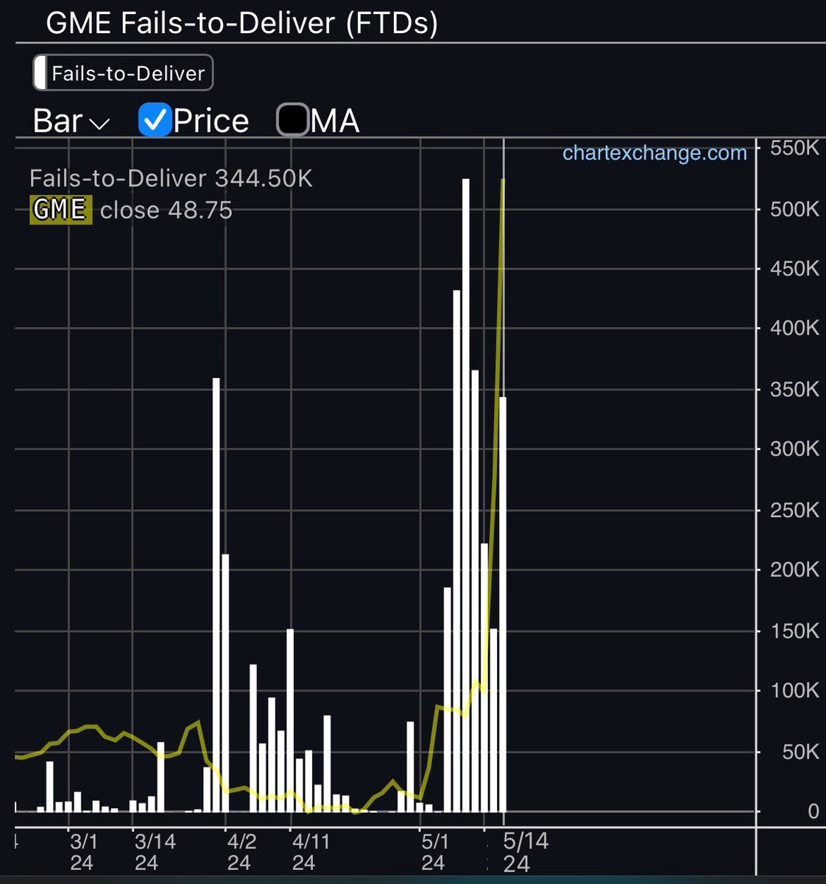
Task: Click the 350K axis label
Action: [794, 389]
